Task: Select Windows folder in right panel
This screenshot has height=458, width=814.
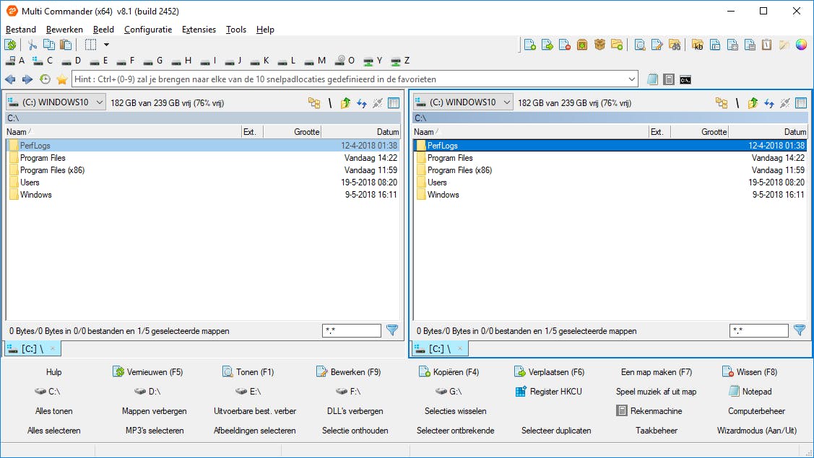Action: point(610,195)
